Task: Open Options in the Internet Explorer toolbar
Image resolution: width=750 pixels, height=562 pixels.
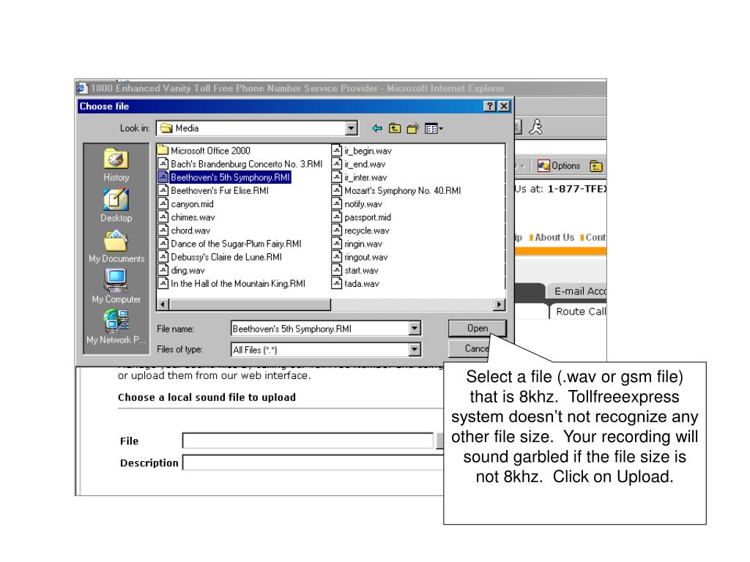Action: 559,166
